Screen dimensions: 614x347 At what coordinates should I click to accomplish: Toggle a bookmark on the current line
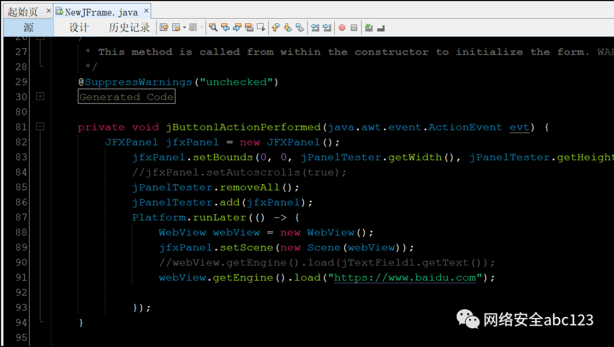tap(299, 27)
